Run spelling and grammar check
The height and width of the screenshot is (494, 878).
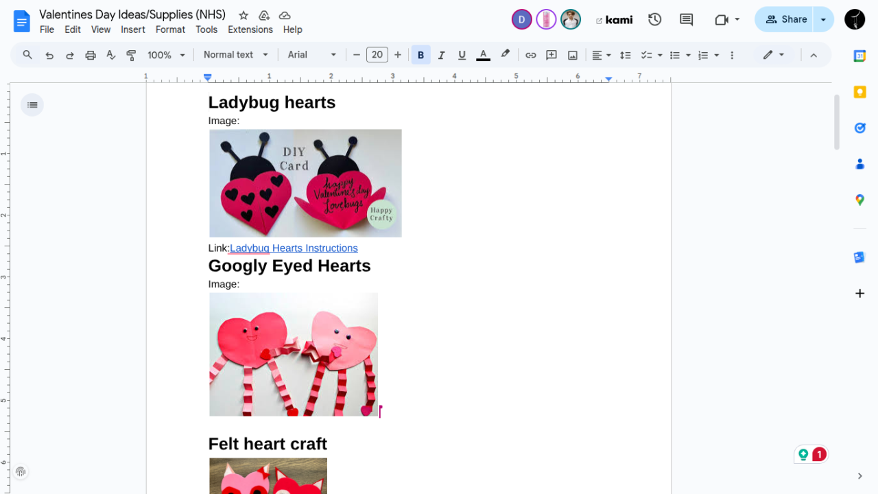point(111,55)
